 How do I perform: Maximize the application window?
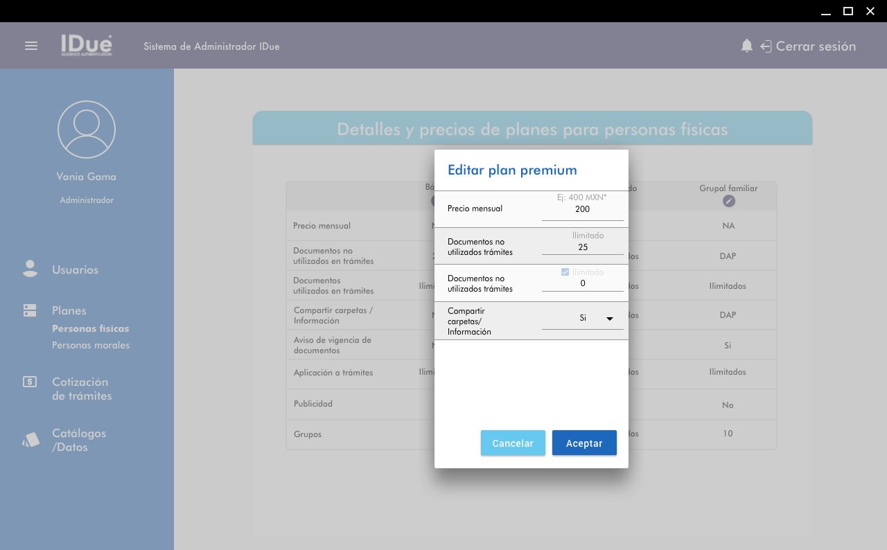click(848, 10)
